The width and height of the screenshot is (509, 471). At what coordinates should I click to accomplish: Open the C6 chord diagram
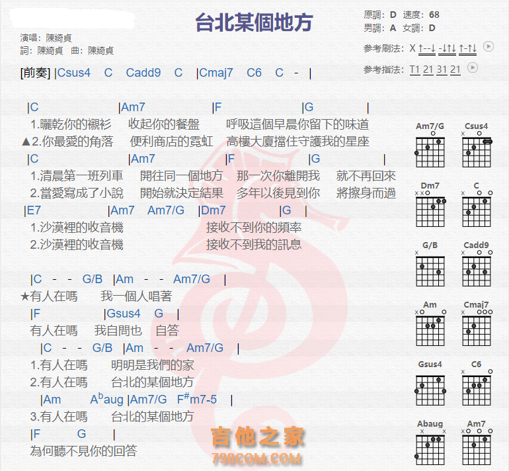[x=476, y=383]
